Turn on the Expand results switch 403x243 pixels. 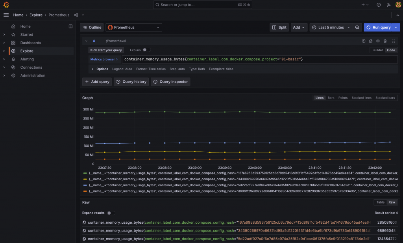tap(111, 213)
